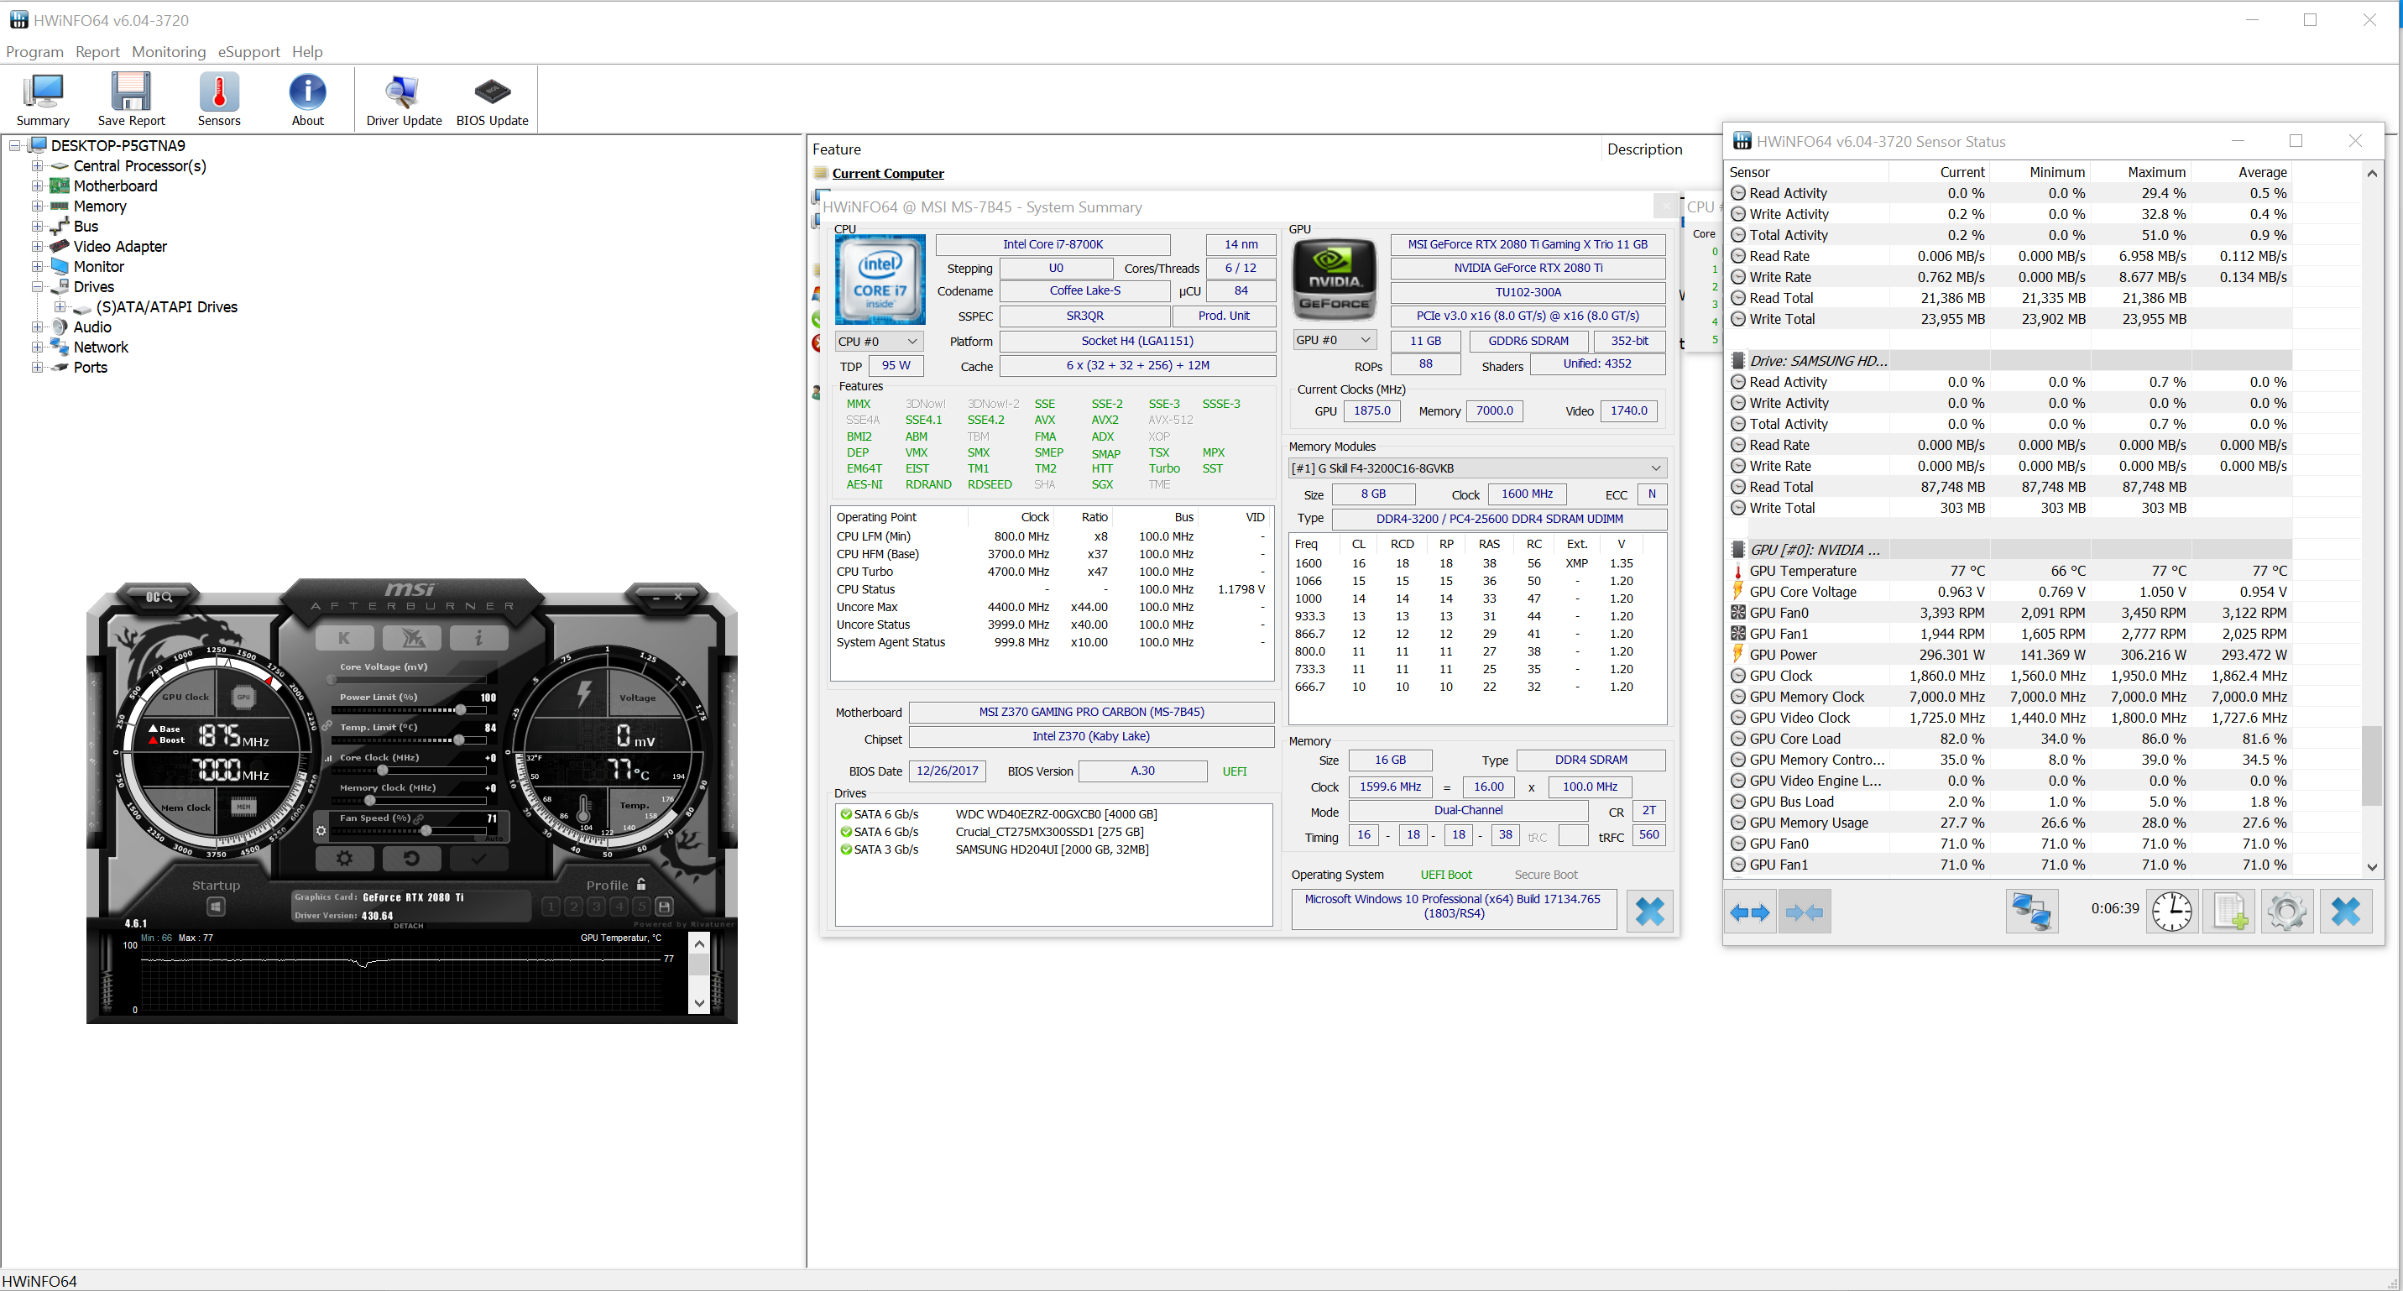Image resolution: width=2403 pixels, height=1291 pixels.
Task: Select Afterburner profile slot 3
Action: [596, 906]
